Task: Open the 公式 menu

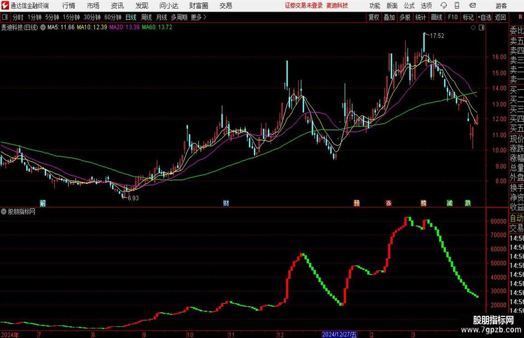Action: (409, 6)
